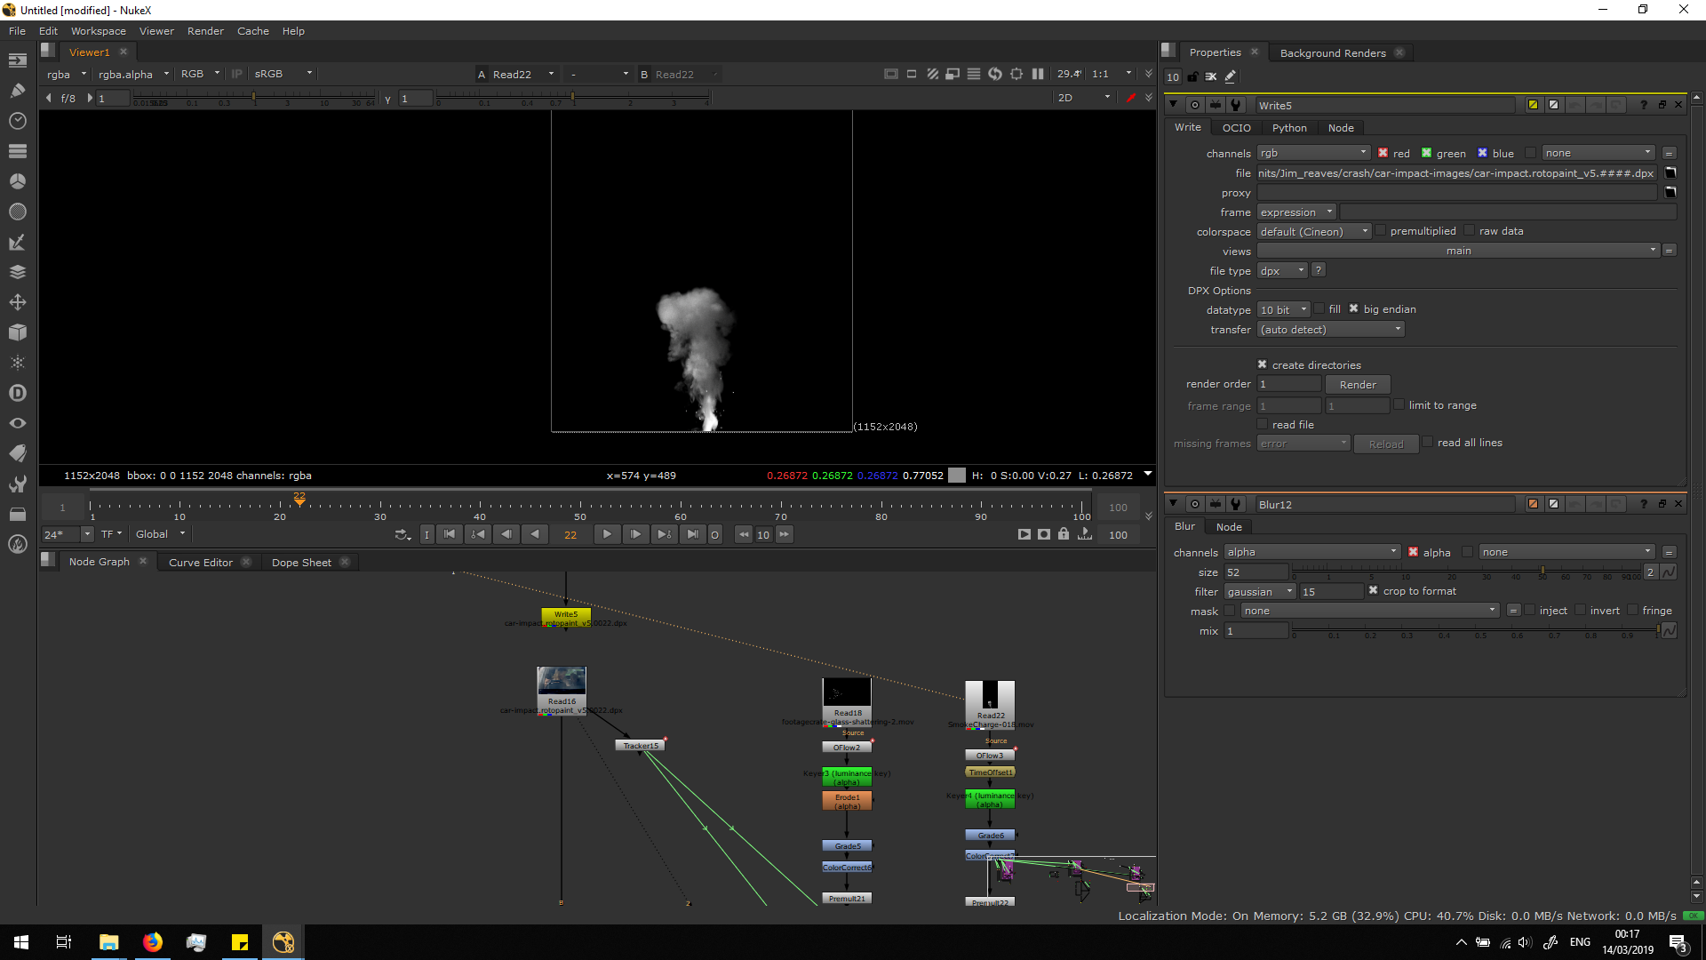This screenshot has height=960, width=1706.
Task: Pause viewer updates with the pause icon
Action: coord(1038,74)
